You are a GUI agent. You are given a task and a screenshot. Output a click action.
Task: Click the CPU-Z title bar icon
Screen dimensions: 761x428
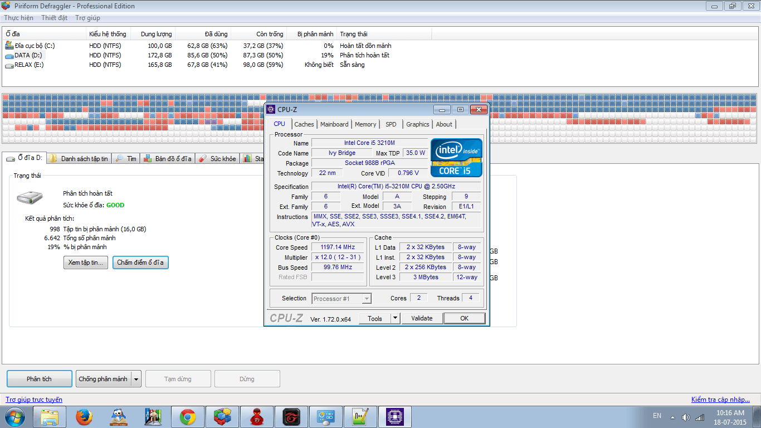click(271, 109)
